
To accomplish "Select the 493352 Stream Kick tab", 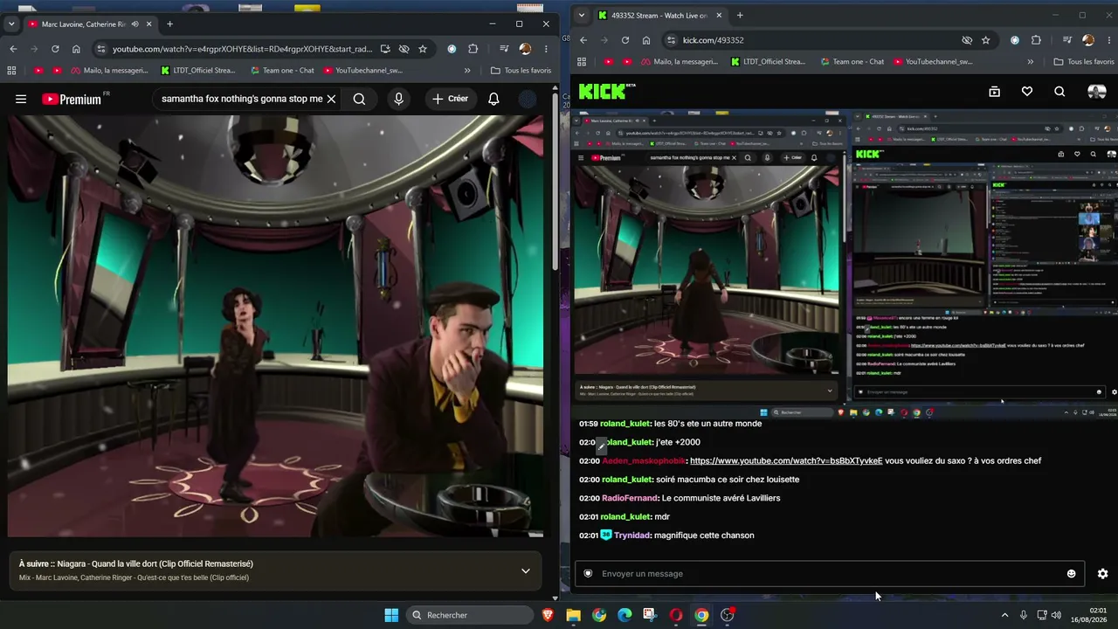I will (x=659, y=15).
